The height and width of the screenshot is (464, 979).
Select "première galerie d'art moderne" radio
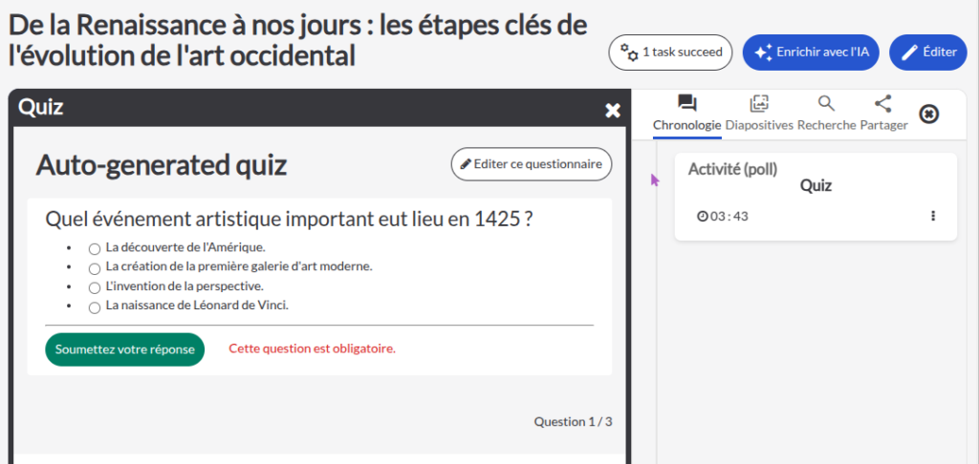point(95,268)
